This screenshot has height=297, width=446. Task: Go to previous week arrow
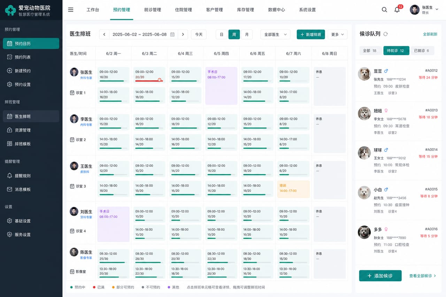(x=104, y=34)
